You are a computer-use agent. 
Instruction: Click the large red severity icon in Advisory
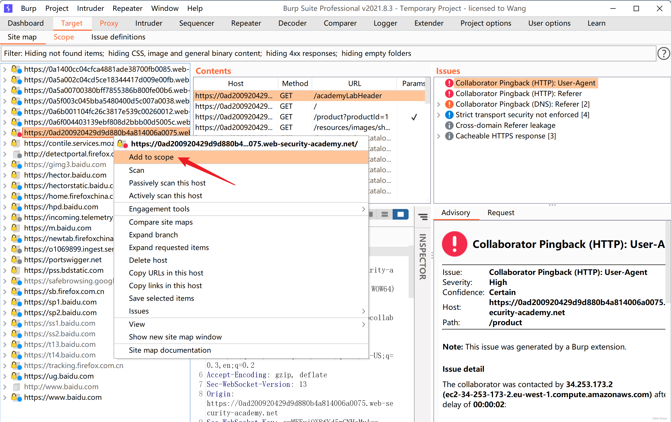[454, 244]
